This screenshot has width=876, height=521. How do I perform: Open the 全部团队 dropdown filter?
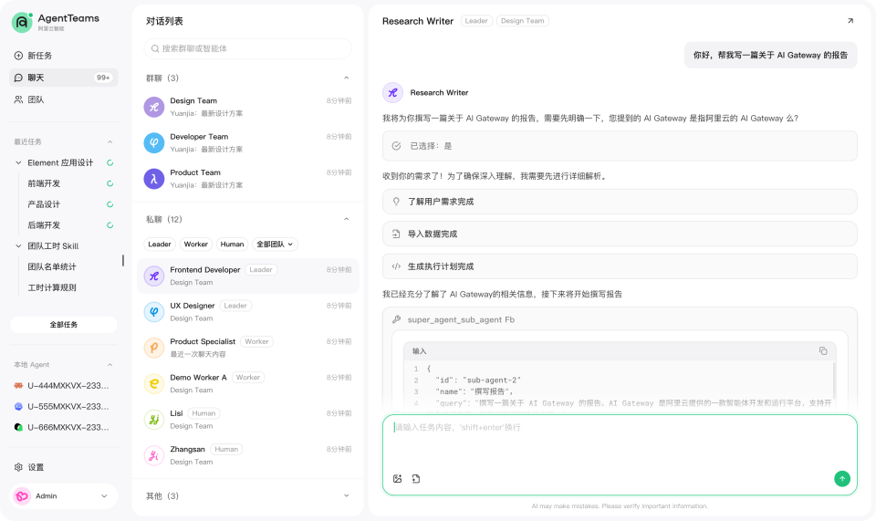click(x=275, y=244)
